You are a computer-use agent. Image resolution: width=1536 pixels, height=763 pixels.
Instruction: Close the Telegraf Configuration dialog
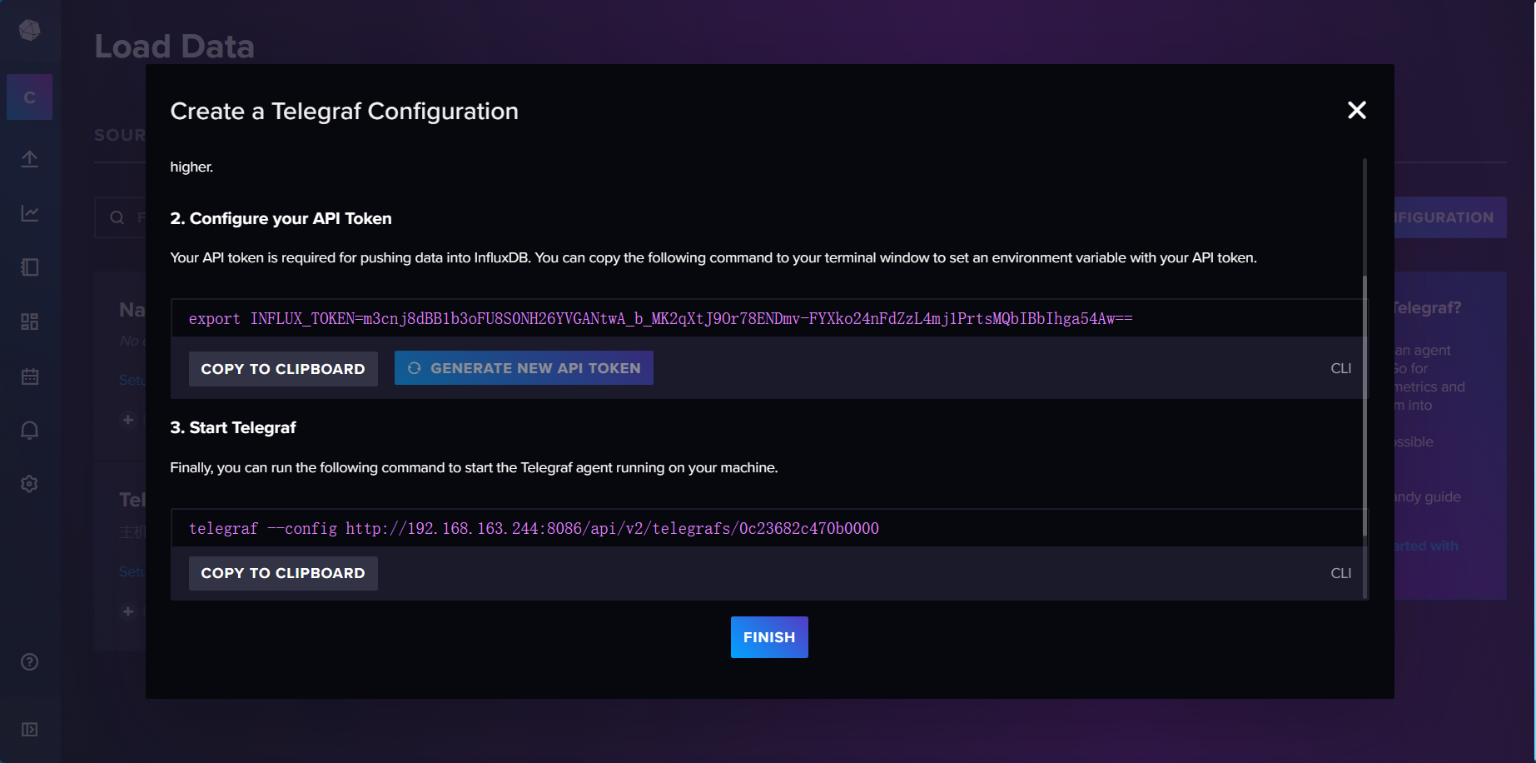tap(1356, 110)
